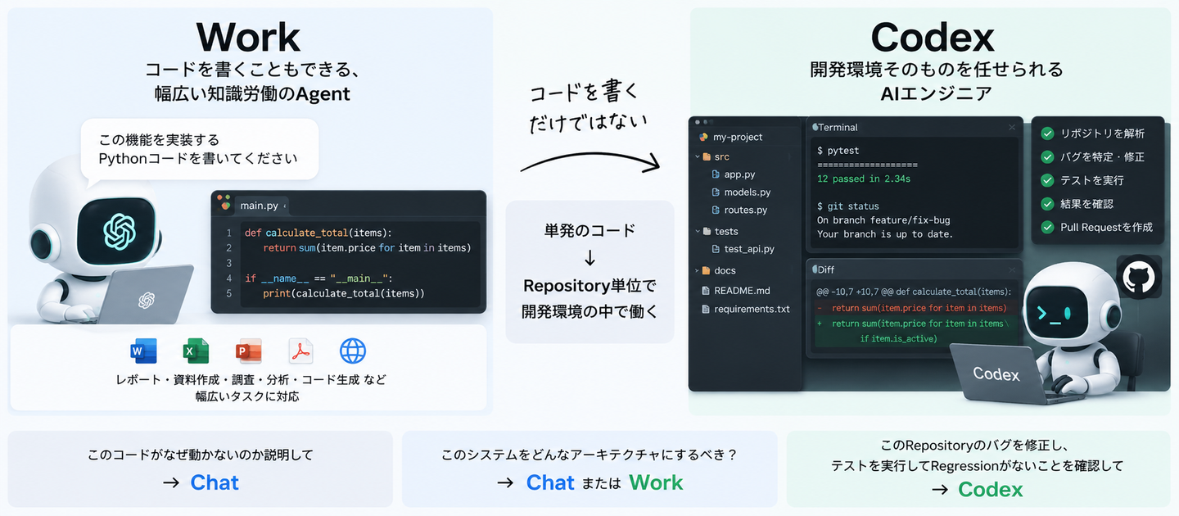Click the blue Chat link in the first card
The image size is (1179, 516).
point(215,482)
